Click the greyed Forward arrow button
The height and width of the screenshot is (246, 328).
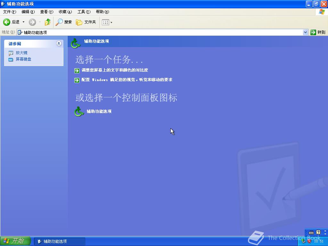pos(32,22)
